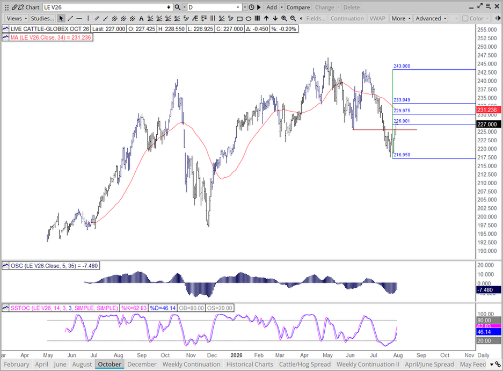
Task: Toggle the Color checkbox
Action: click(465, 19)
